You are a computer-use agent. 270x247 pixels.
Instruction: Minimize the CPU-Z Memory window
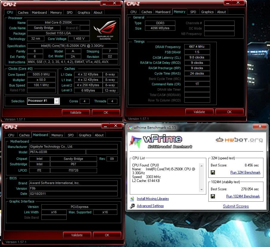tap(228, 3)
